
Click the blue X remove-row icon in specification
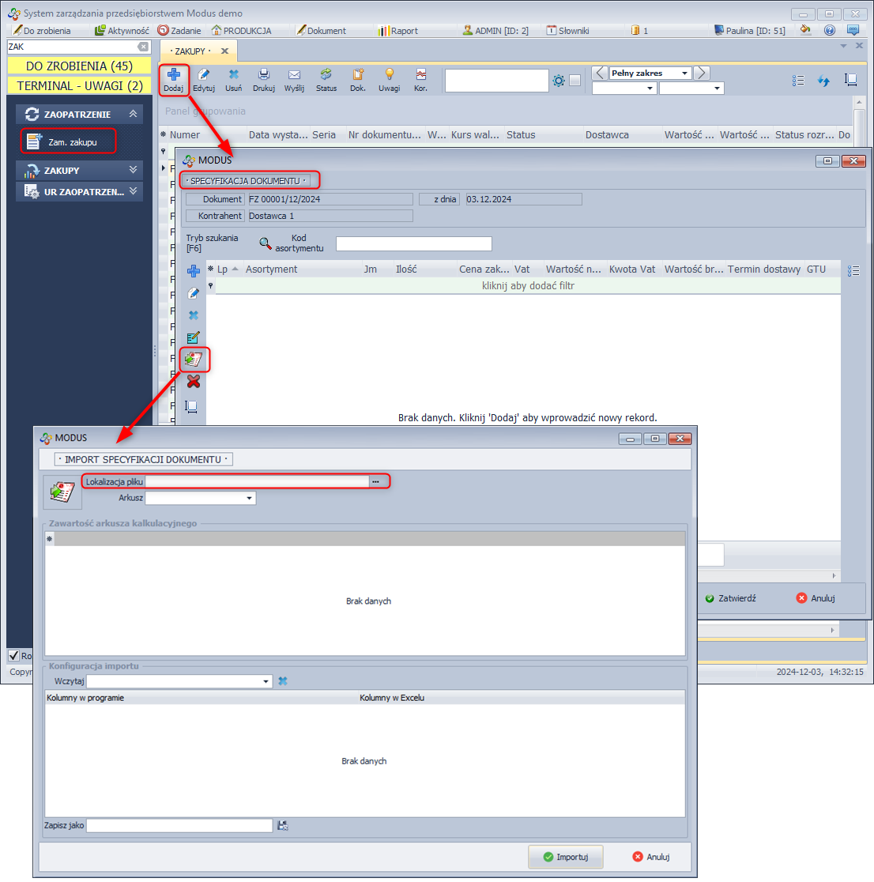click(194, 315)
